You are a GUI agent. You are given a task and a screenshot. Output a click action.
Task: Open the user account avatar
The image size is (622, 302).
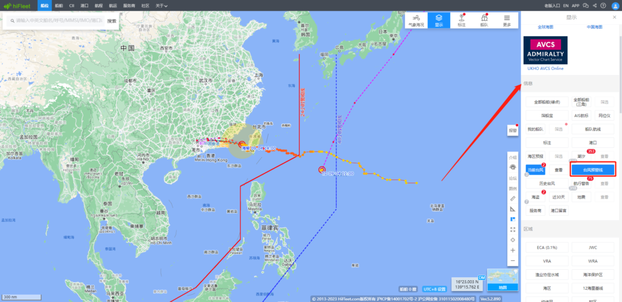(614, 5)
